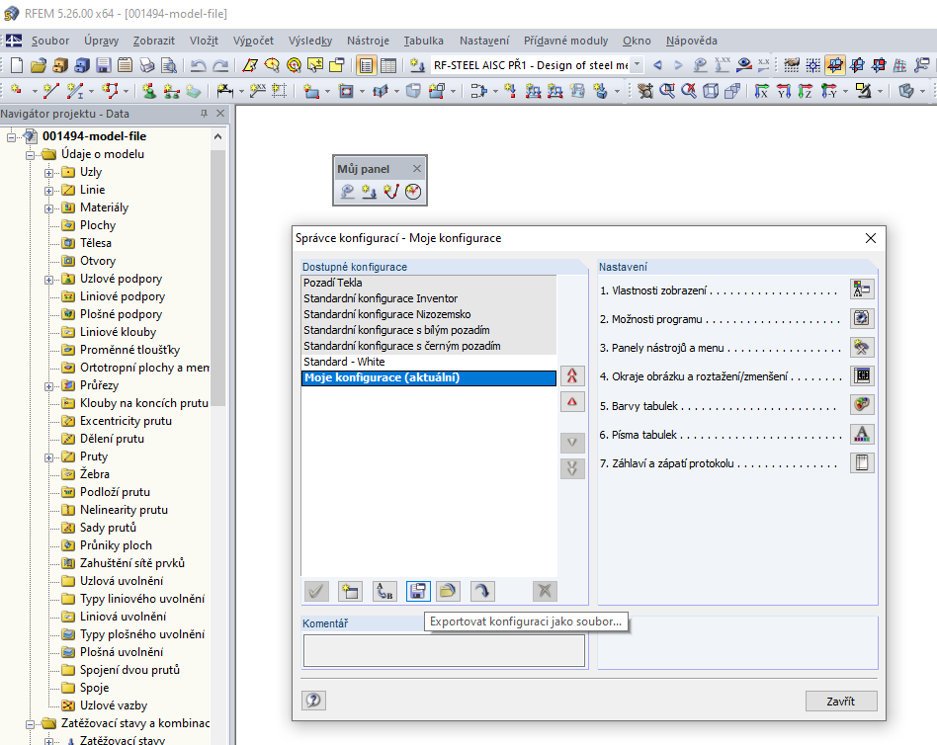This screenshot has width=937, height=745.
Task: Click the Save floppy disk toolbar icon
Action: (104, 65)
